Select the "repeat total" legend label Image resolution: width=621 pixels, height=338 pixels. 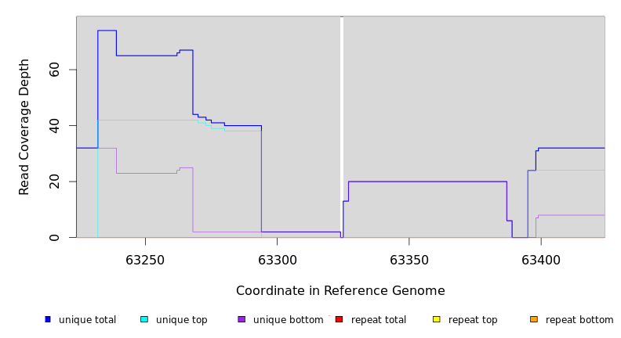click(379, 320)
